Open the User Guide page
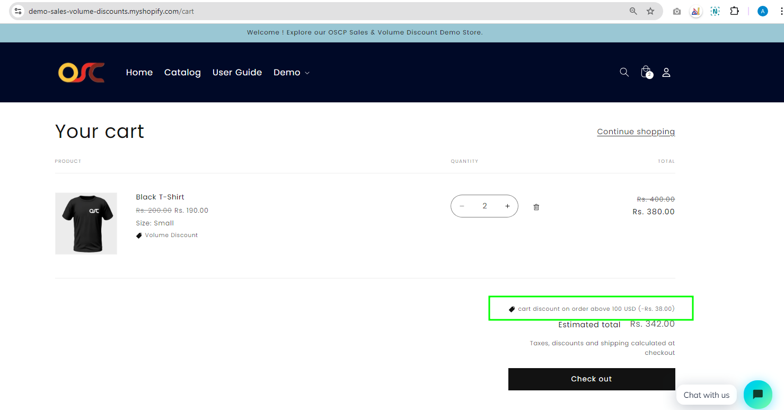 coord(237,73)
